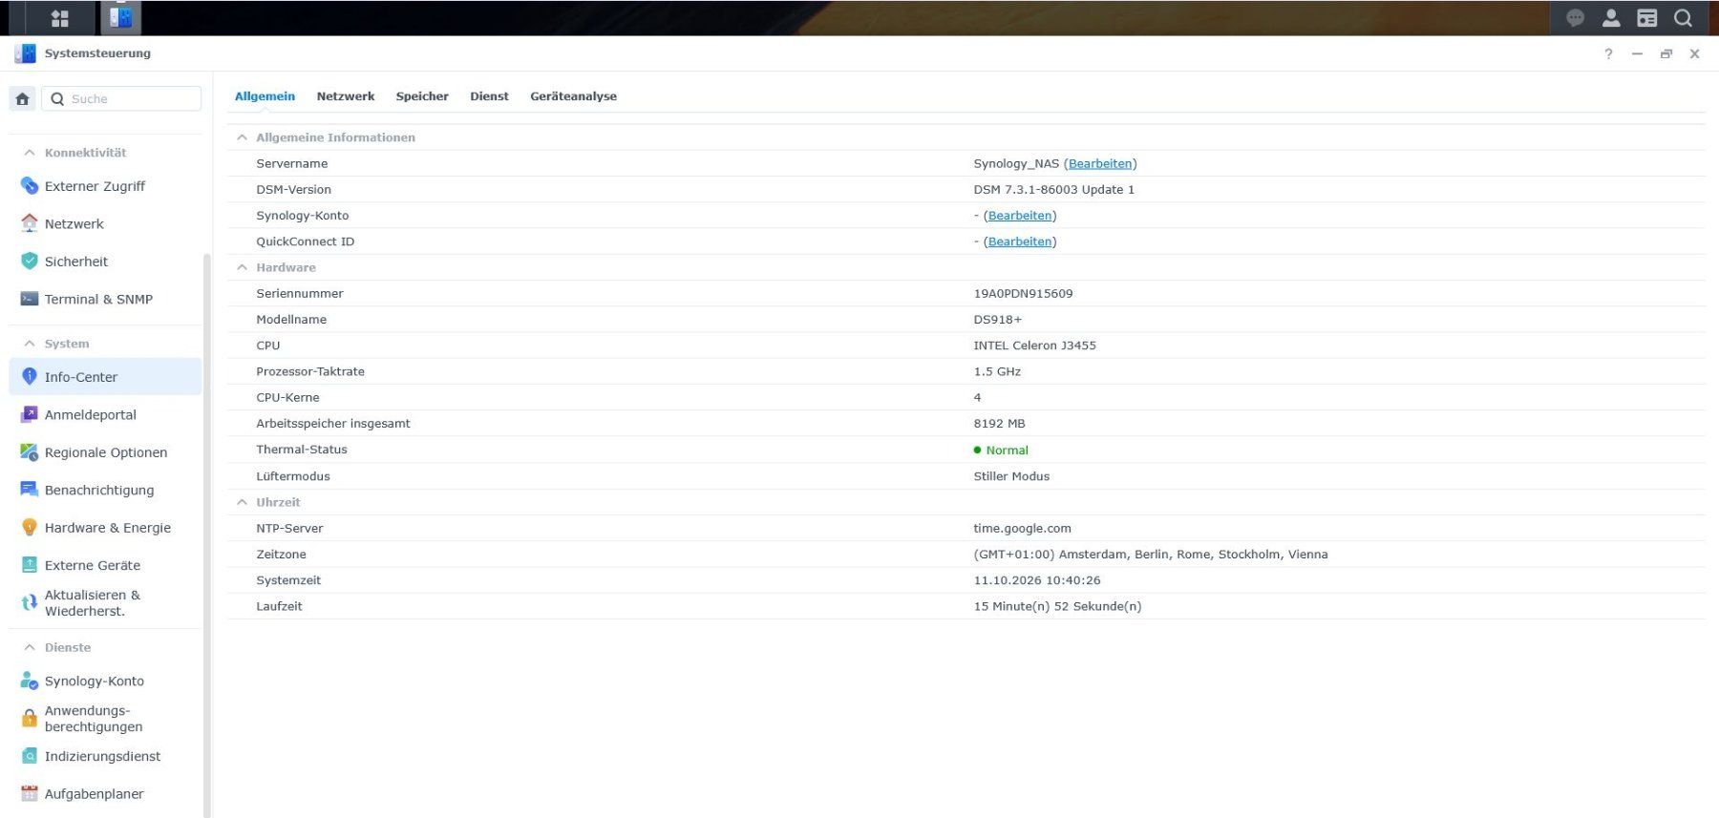
Task: Open Benachrichtigung settings
Action: point(105,490)
